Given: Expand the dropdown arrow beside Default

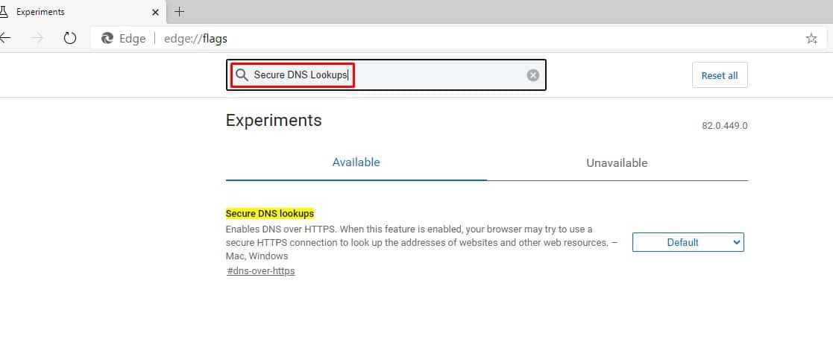Looking at the screenshot, I should [736, 242].
